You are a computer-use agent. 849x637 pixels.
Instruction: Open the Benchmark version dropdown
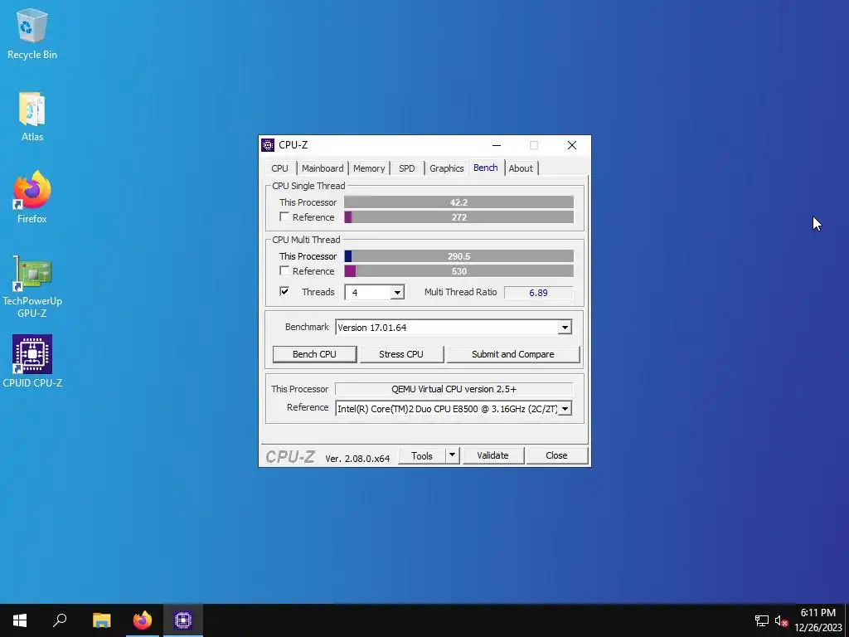click(565, 327)
